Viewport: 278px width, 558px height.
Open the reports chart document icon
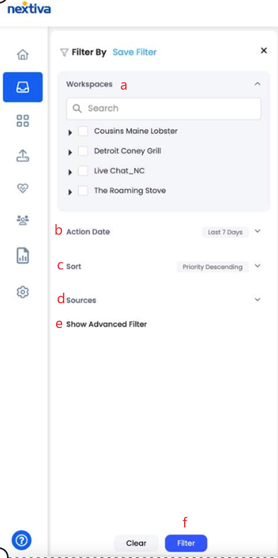coord(23,255)
